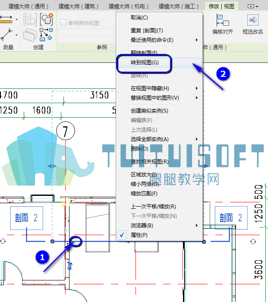
Task: Select the stacked panels create icon
Action: (x=30, y=35)
